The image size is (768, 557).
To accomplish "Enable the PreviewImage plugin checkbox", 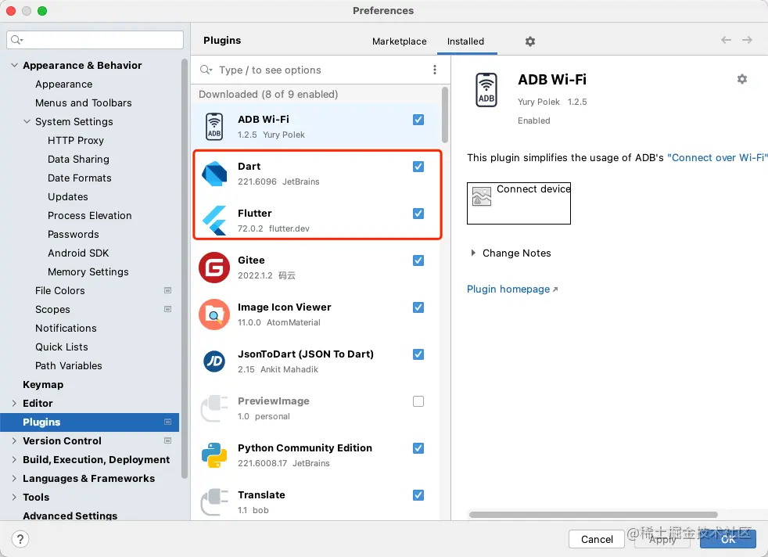I will coord(418,401).
